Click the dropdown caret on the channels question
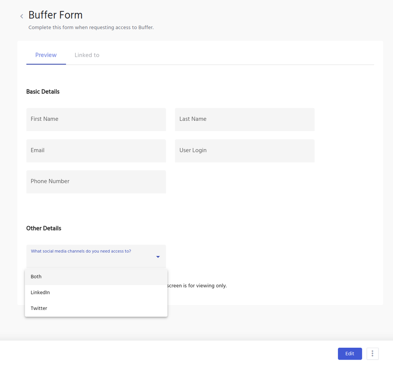 (158, 256)
